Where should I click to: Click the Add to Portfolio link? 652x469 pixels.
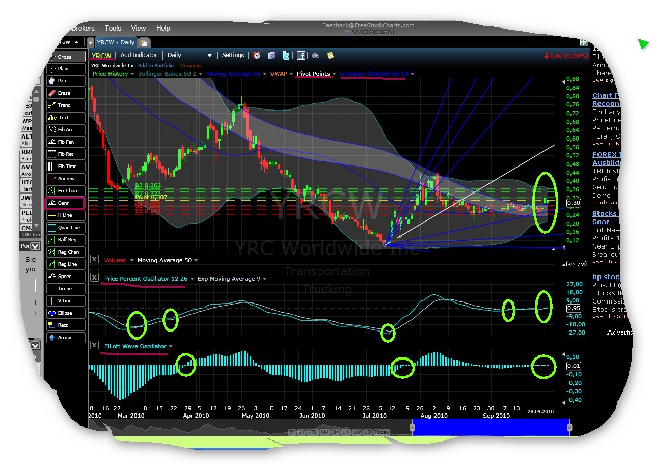click(x=156, y=65)
